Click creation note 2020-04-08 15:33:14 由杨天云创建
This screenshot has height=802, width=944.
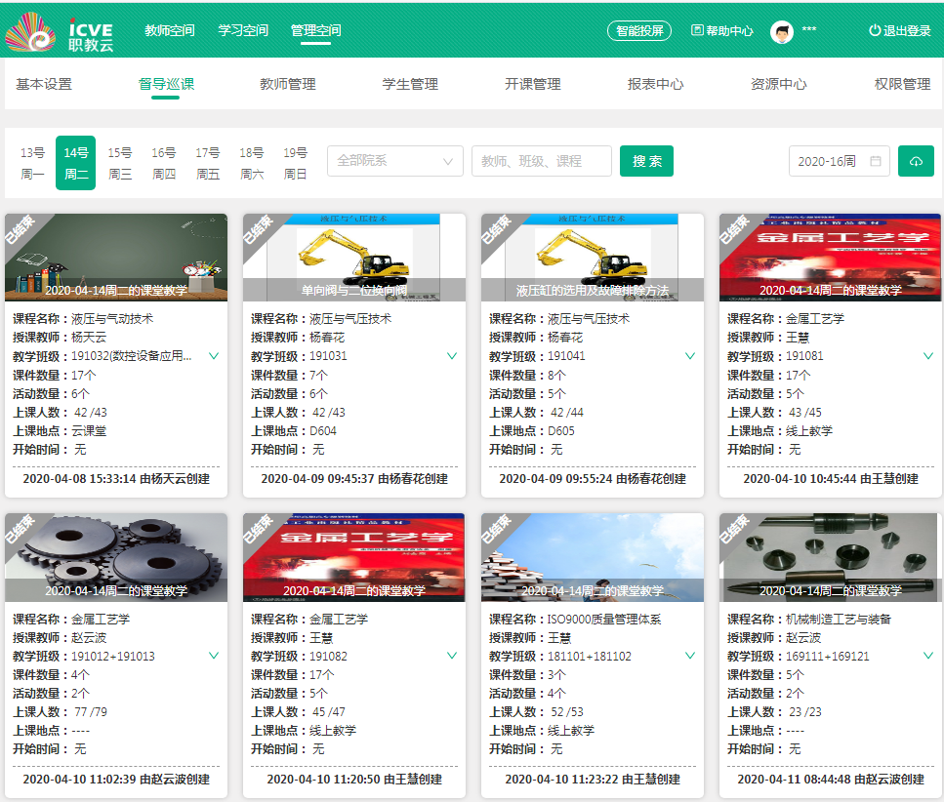tap(116, 479)
